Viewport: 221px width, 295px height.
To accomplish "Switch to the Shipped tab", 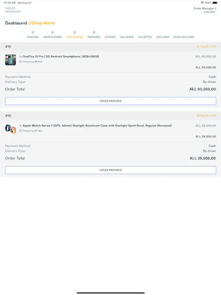I will pyautogui.click(x=110, y=37).
